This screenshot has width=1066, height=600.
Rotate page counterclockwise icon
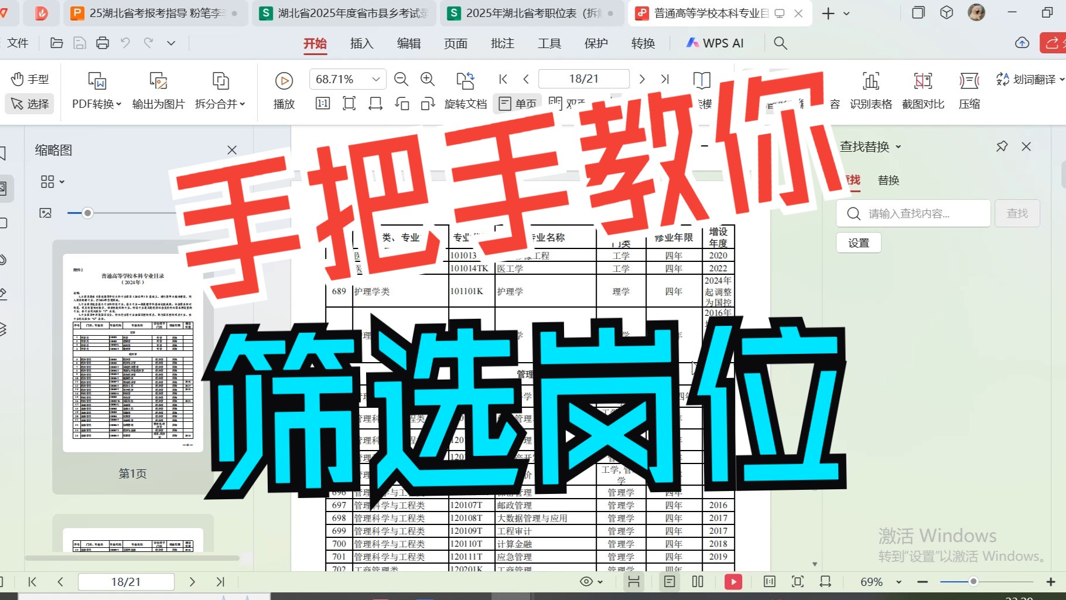(x=402, y=104)
